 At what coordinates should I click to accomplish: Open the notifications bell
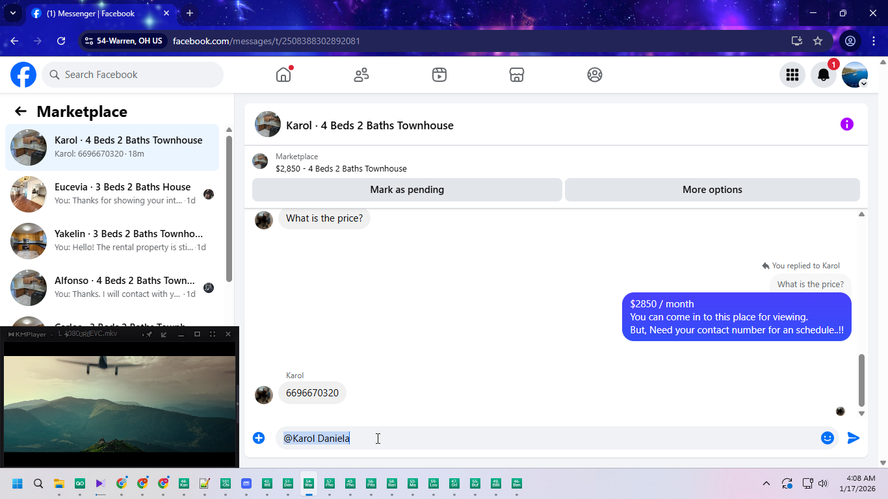click(x=824, y=75)
